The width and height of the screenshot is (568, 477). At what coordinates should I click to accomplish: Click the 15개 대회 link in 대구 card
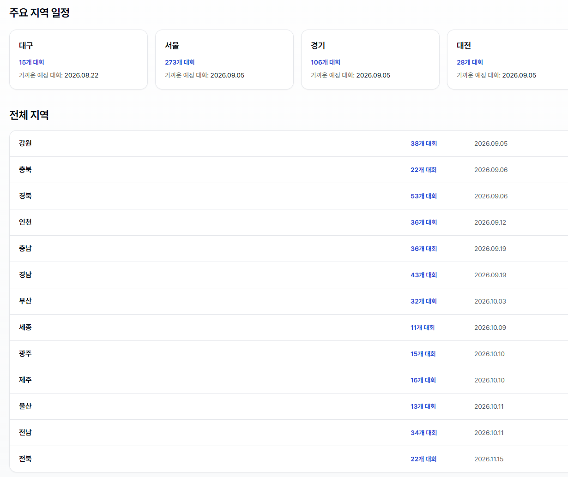(x=31, y=62)
